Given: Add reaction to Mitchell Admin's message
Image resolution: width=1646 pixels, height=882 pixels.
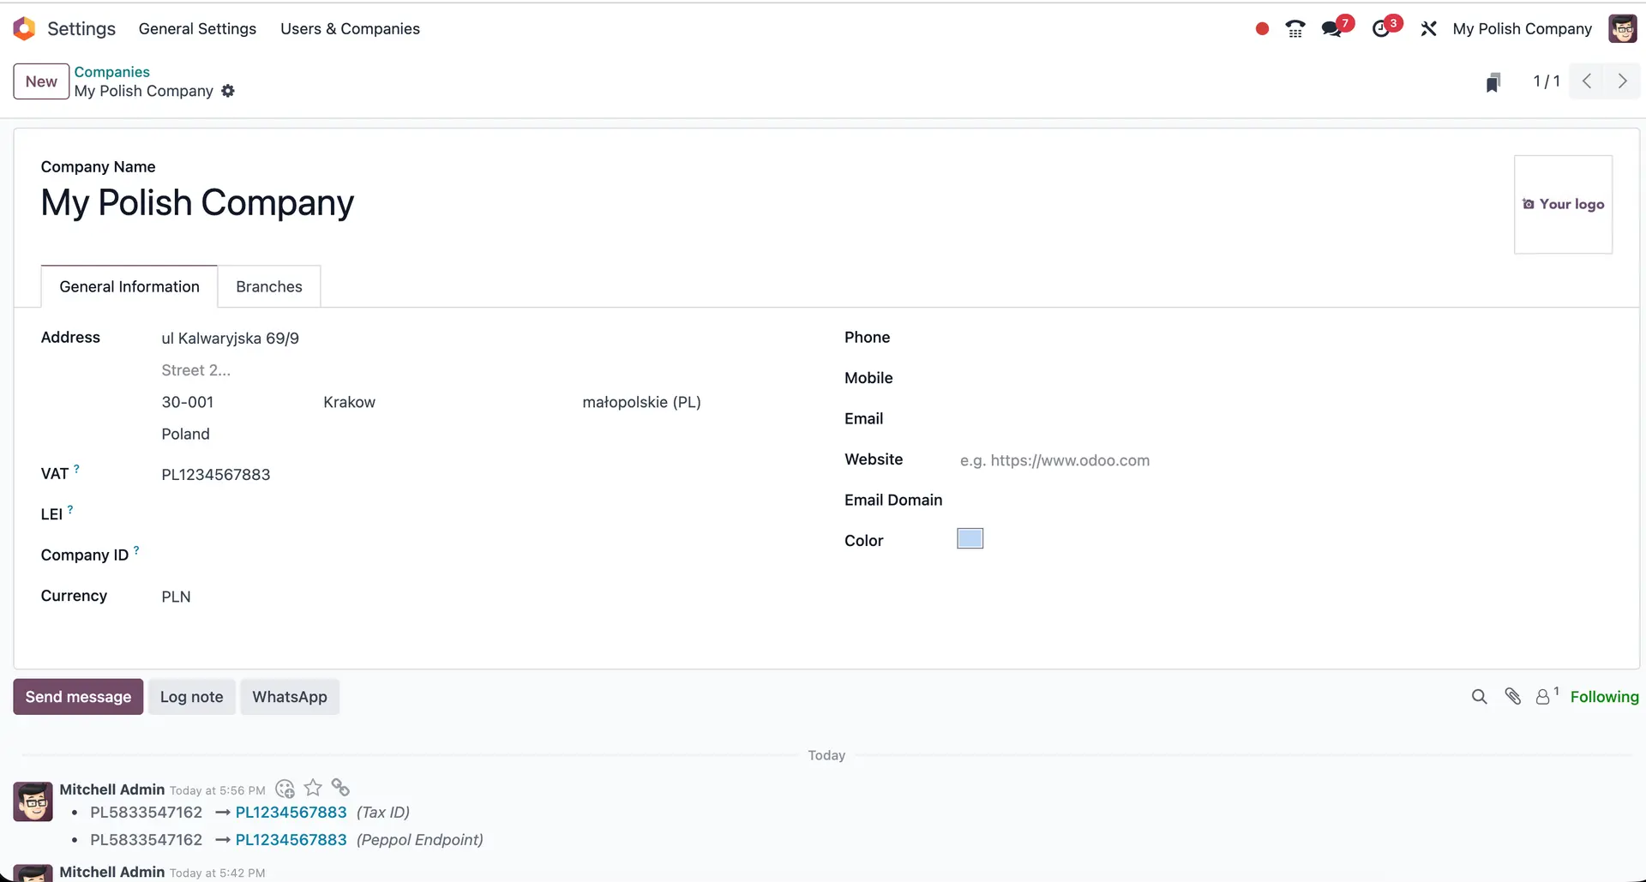Looking at the screenshot, I should (x=285, y=789).
